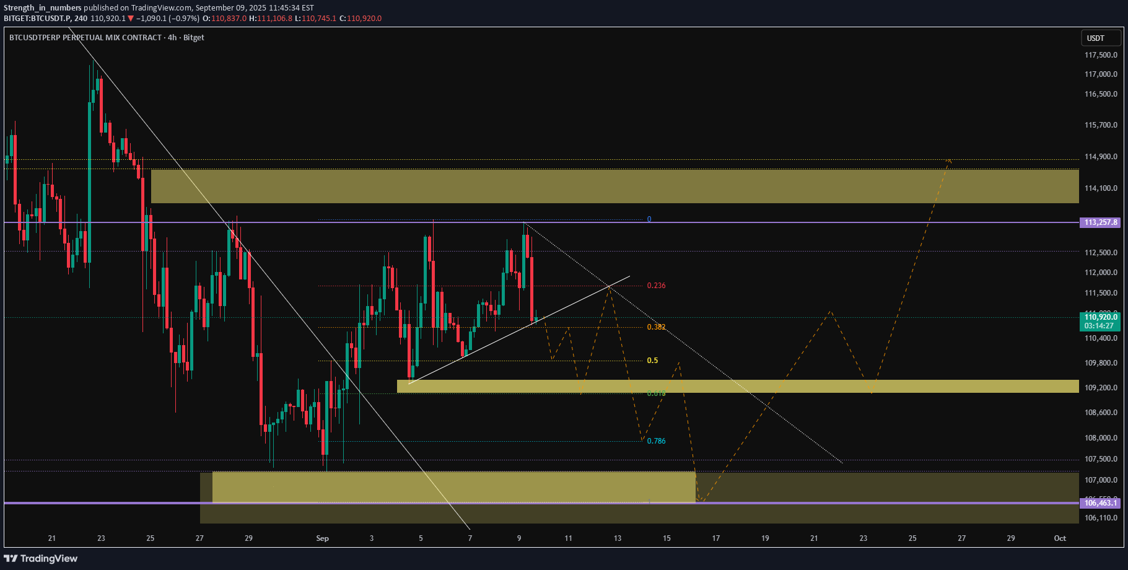Click the 11 date label on time axis
Image resolution: width=1128 pixels, height=570 pixels.
click(x=568, y=538)
